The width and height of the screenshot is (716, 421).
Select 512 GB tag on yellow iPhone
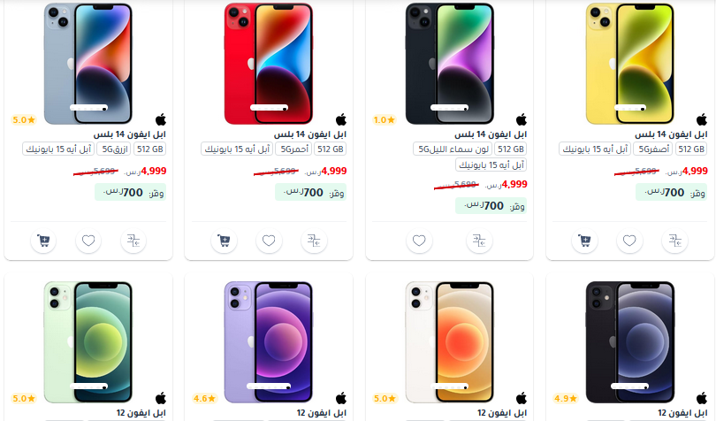click(x=691, y=149)
